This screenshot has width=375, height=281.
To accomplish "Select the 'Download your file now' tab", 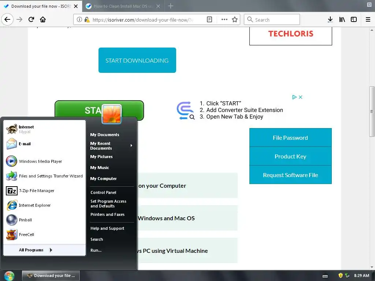I will (x=41, y=6).
